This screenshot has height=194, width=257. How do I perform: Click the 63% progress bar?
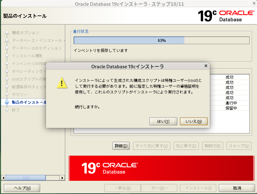pyautogui.click(x=162, y=41)
